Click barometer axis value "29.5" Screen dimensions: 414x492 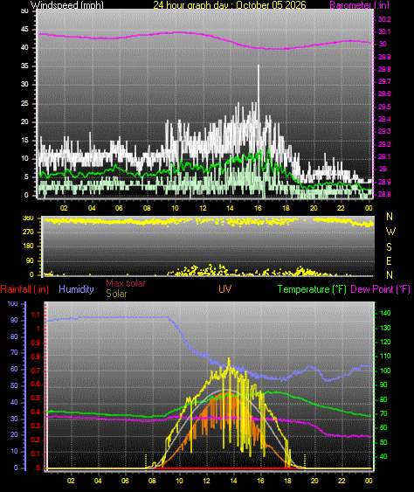[384, 107]
